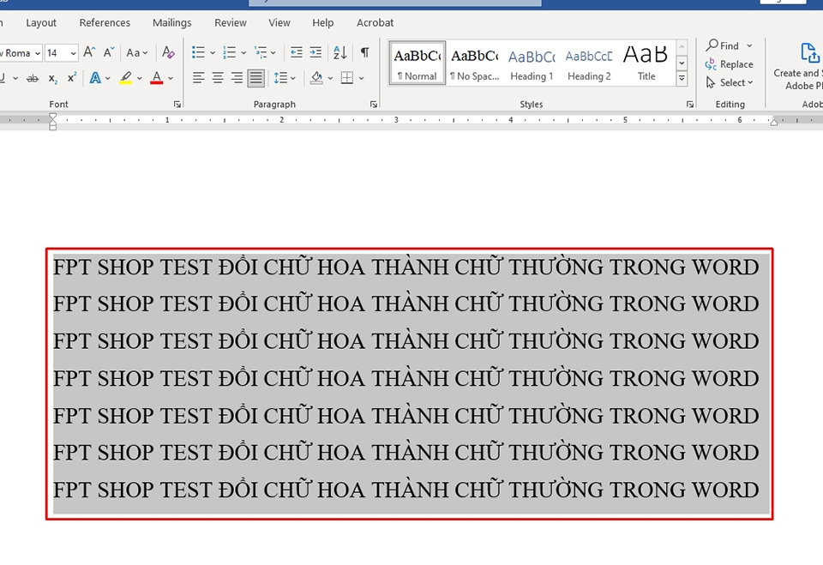Open Change Case (Aa) menu
This screenshot has height=565, width=823.
pos(137,52)
